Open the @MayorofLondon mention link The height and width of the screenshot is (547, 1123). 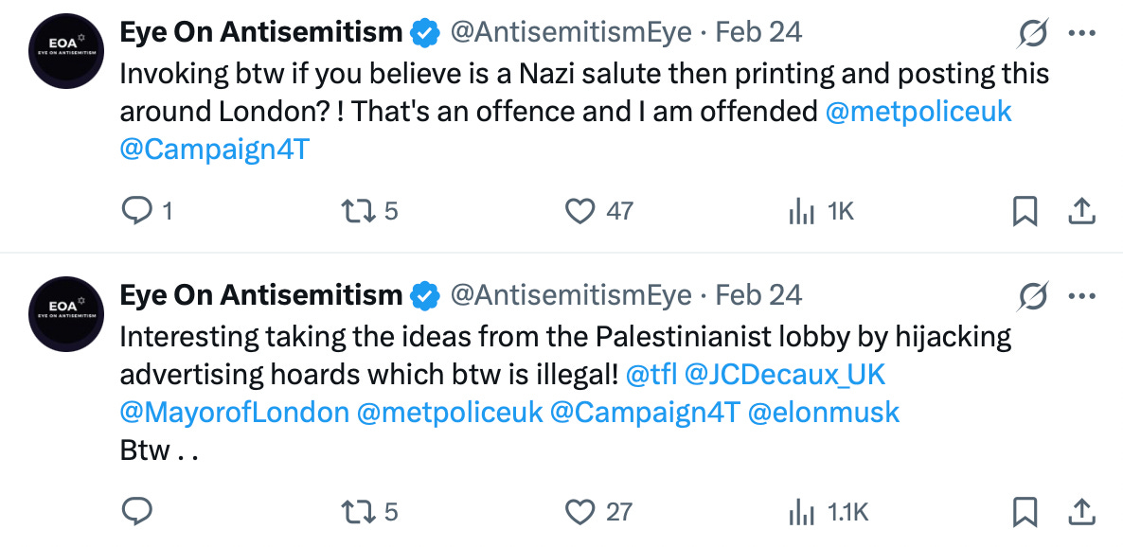[234, 413]
